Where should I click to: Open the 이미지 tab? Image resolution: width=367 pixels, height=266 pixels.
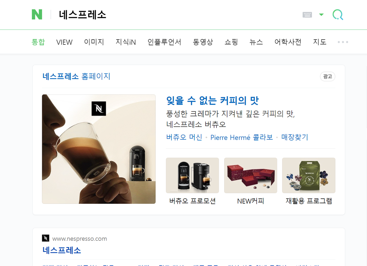coord(94,42)
